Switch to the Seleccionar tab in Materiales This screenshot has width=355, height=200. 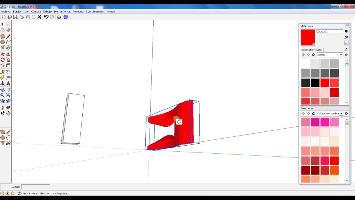coord(308,50)
